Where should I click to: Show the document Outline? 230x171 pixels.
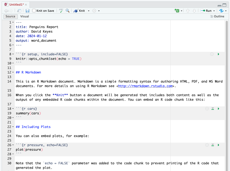pos(217,16)
